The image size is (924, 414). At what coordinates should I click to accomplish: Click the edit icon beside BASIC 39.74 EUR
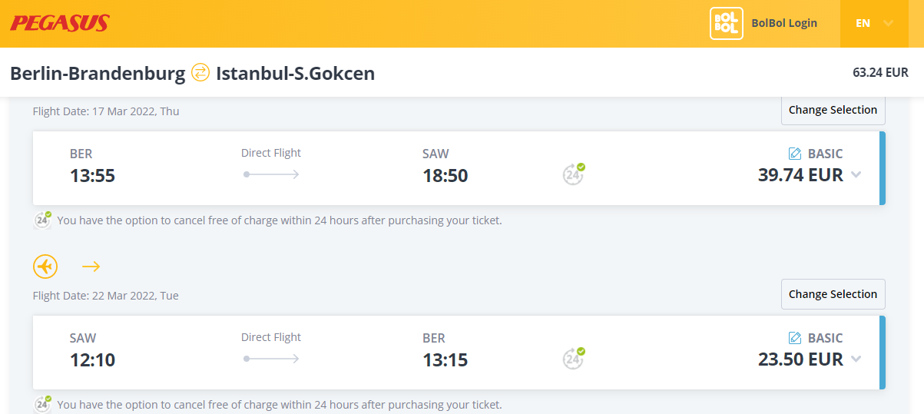(795, 154)
